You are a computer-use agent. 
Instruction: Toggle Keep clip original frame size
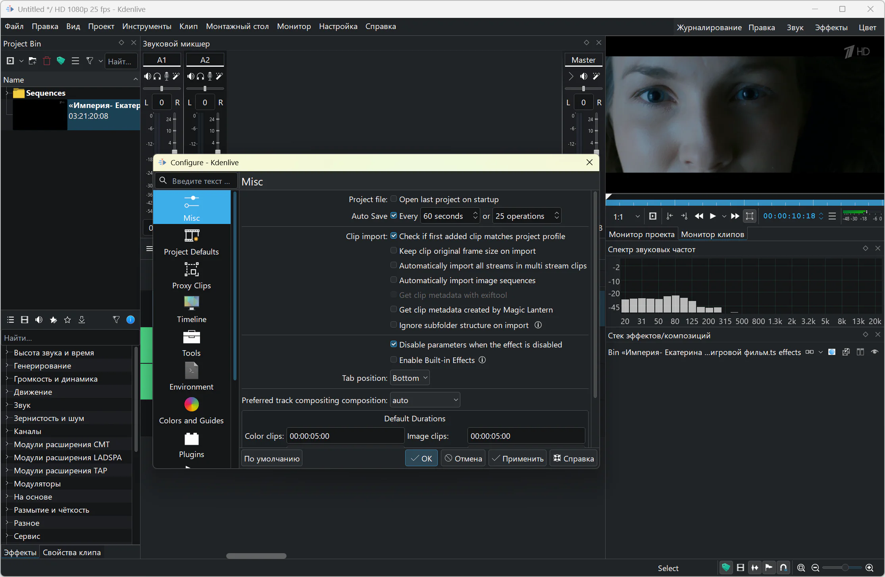[394, 251]
